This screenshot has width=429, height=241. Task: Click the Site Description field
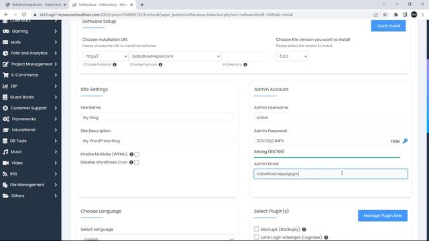tap(158, 141)
